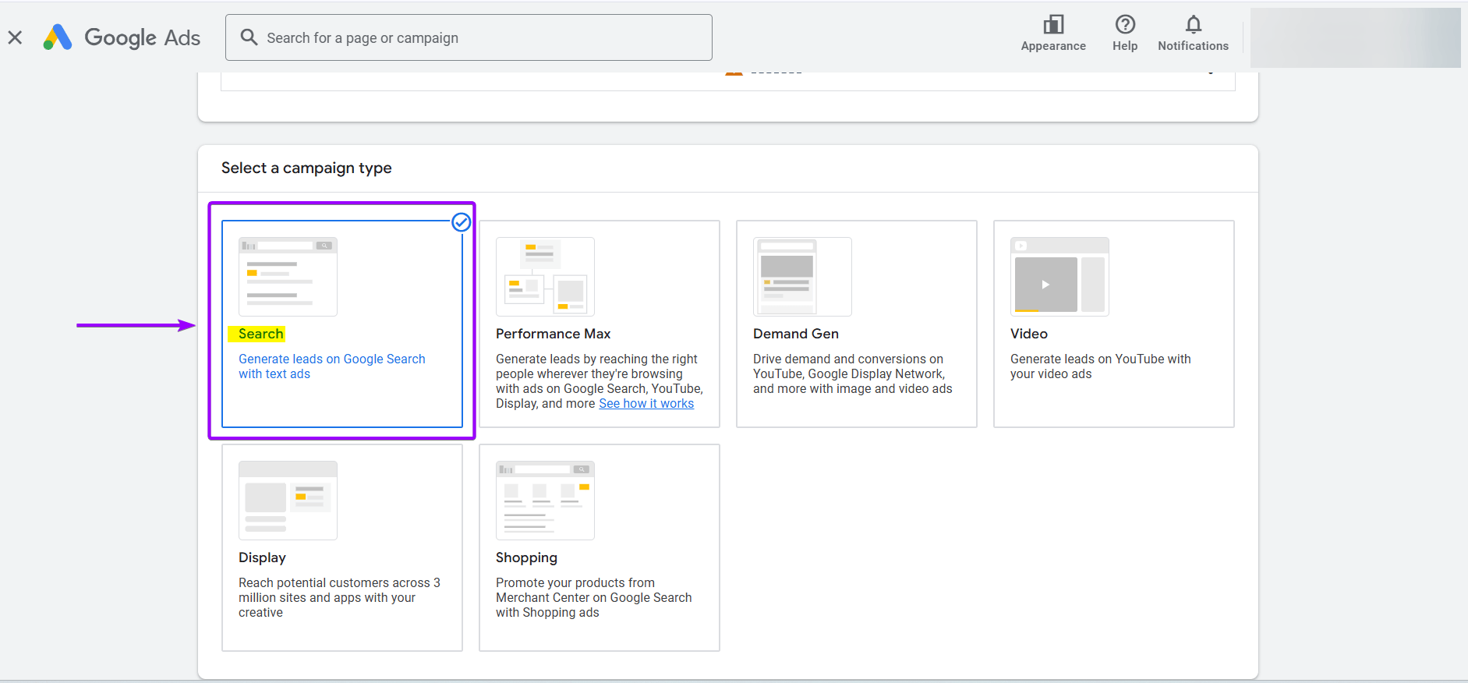
Task: Open the Appearance settings icon
Action: tap(1053, 25)
